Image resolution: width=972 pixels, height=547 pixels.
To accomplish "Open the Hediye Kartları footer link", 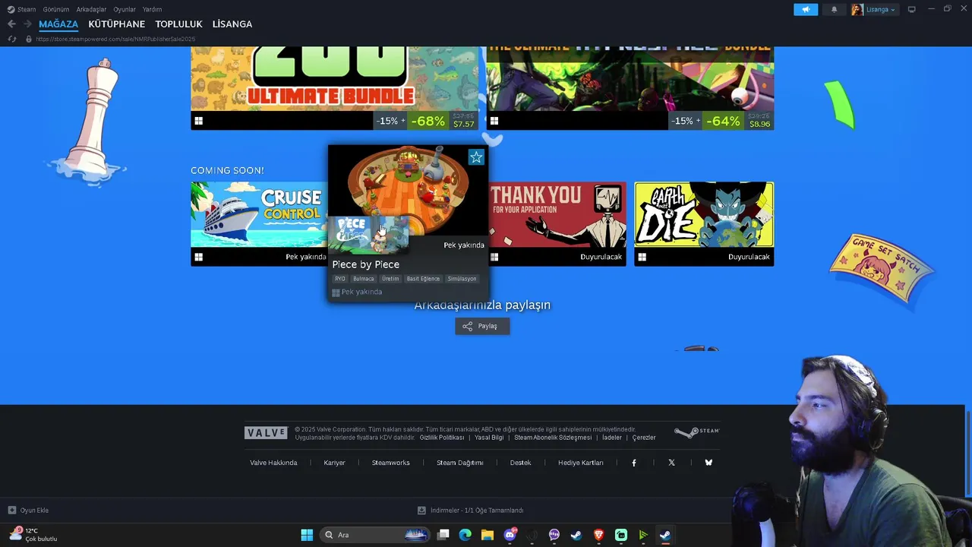I will (581, 463).
